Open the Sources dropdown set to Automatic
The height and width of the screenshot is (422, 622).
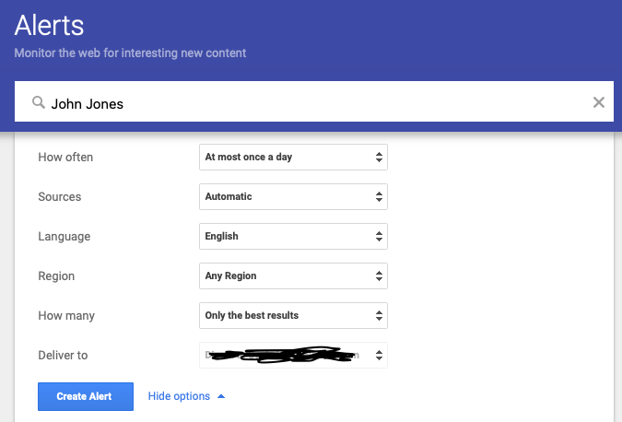(x=293, y=197)
